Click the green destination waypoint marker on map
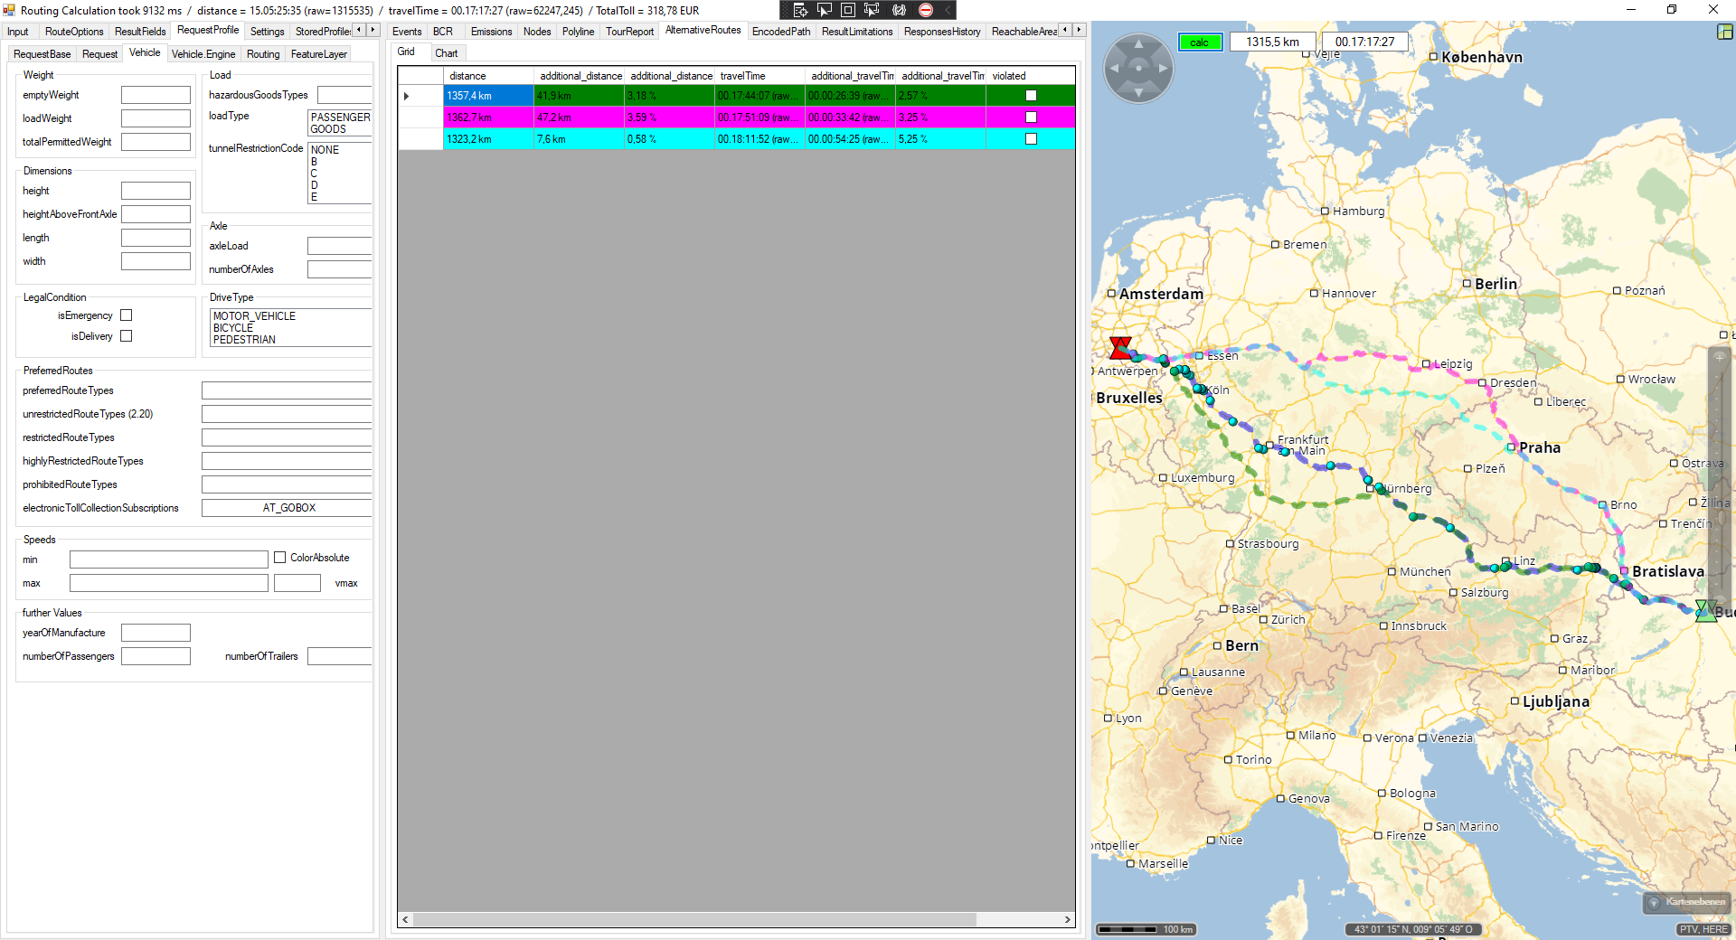The image size is (1736, 940). coord(1705,611)
